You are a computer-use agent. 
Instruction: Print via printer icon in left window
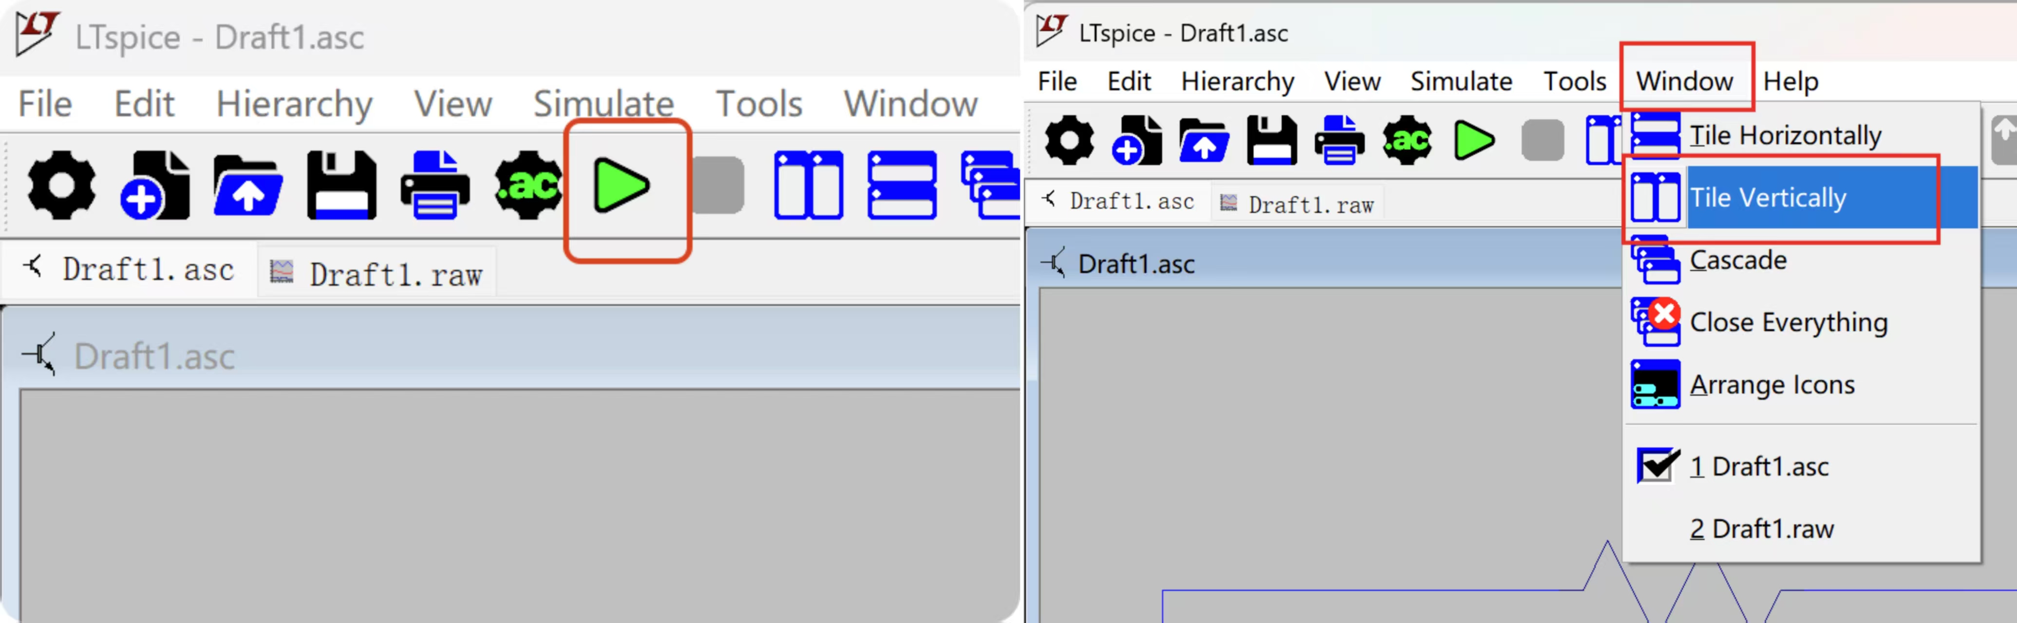tap(434, 185)
